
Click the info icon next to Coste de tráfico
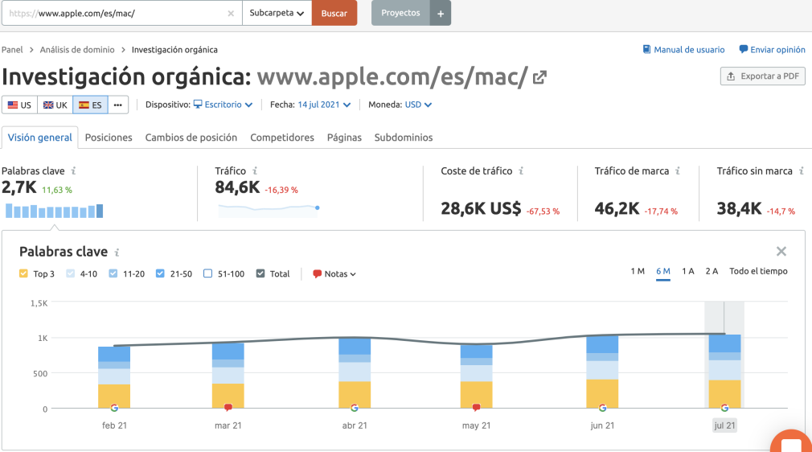click(x=521, y=171)
